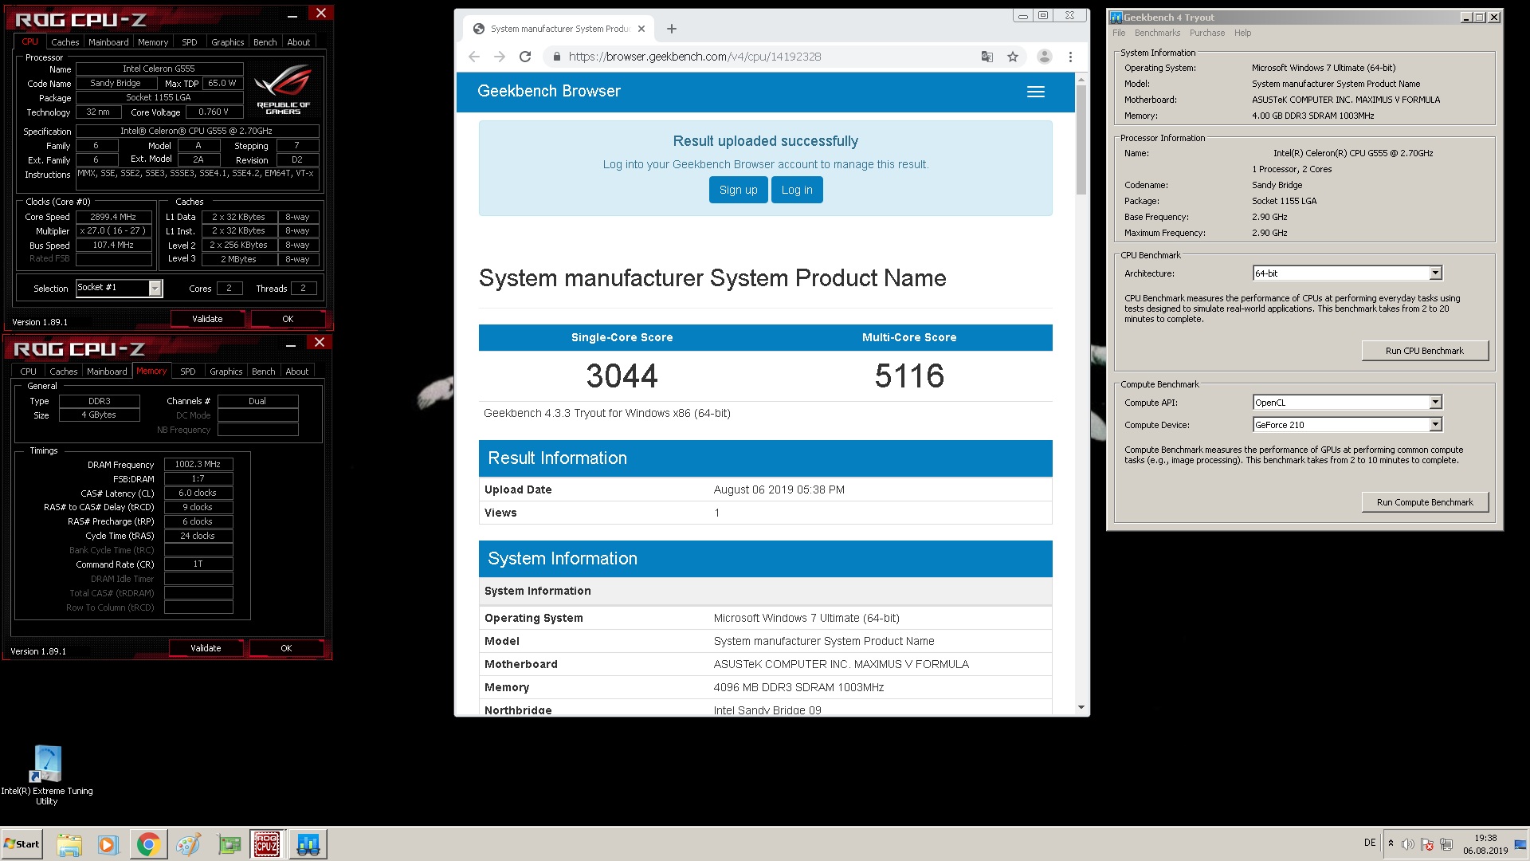
Task: Open the DE language indicator
Action: pyautogui.click(x=1370, y=843)
